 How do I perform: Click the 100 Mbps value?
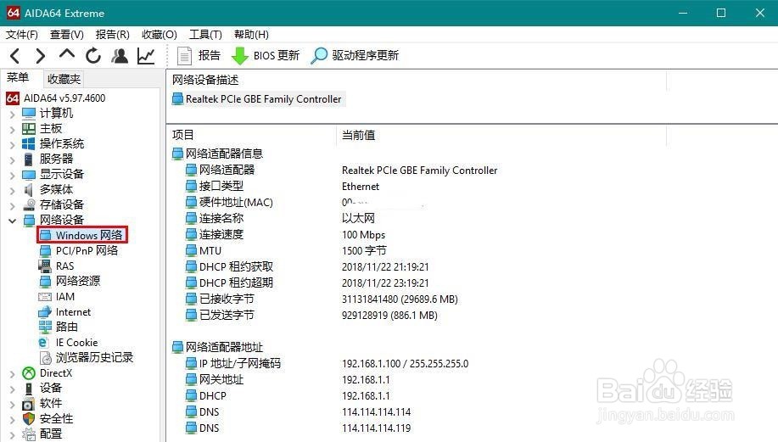coord(363,235)
